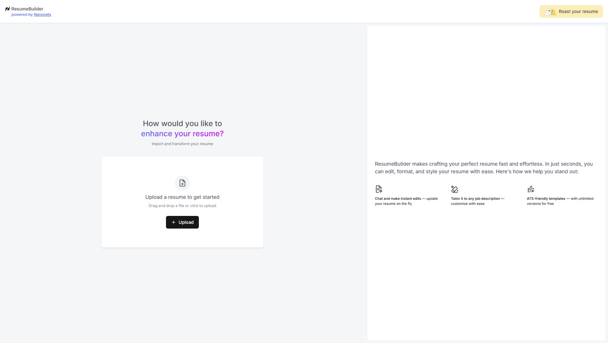Click the drag and drop upload area
Viewport: 608px width, 343px height.
pos(182,202)
